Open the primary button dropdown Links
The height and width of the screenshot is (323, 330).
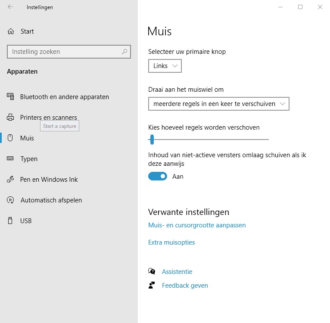pos(165,66)
